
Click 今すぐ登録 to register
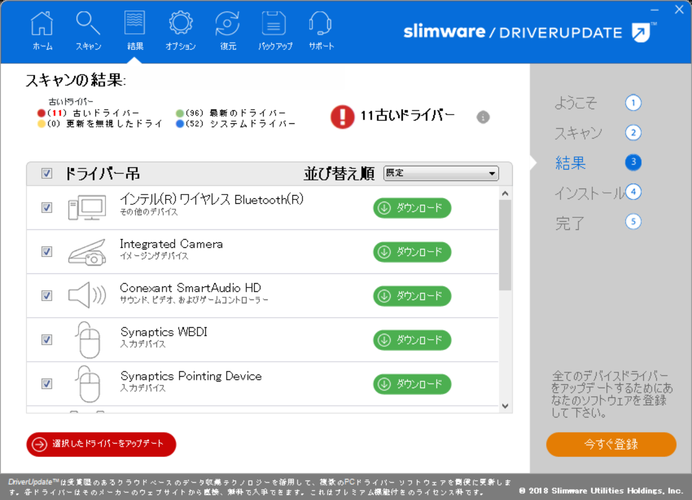(x=611, y=444)
